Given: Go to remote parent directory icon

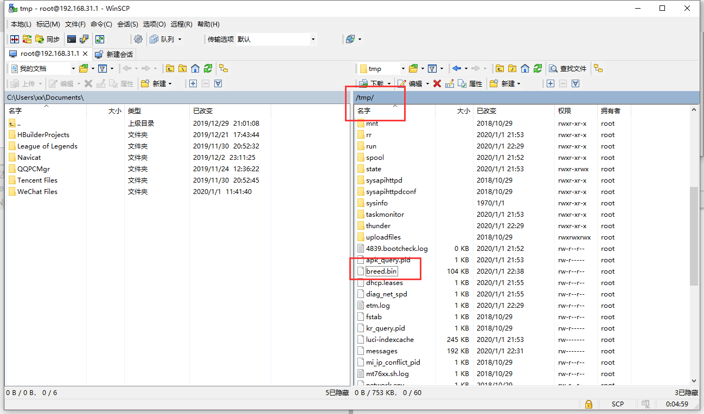Looking at the screenshot, I should coord(500,68).
